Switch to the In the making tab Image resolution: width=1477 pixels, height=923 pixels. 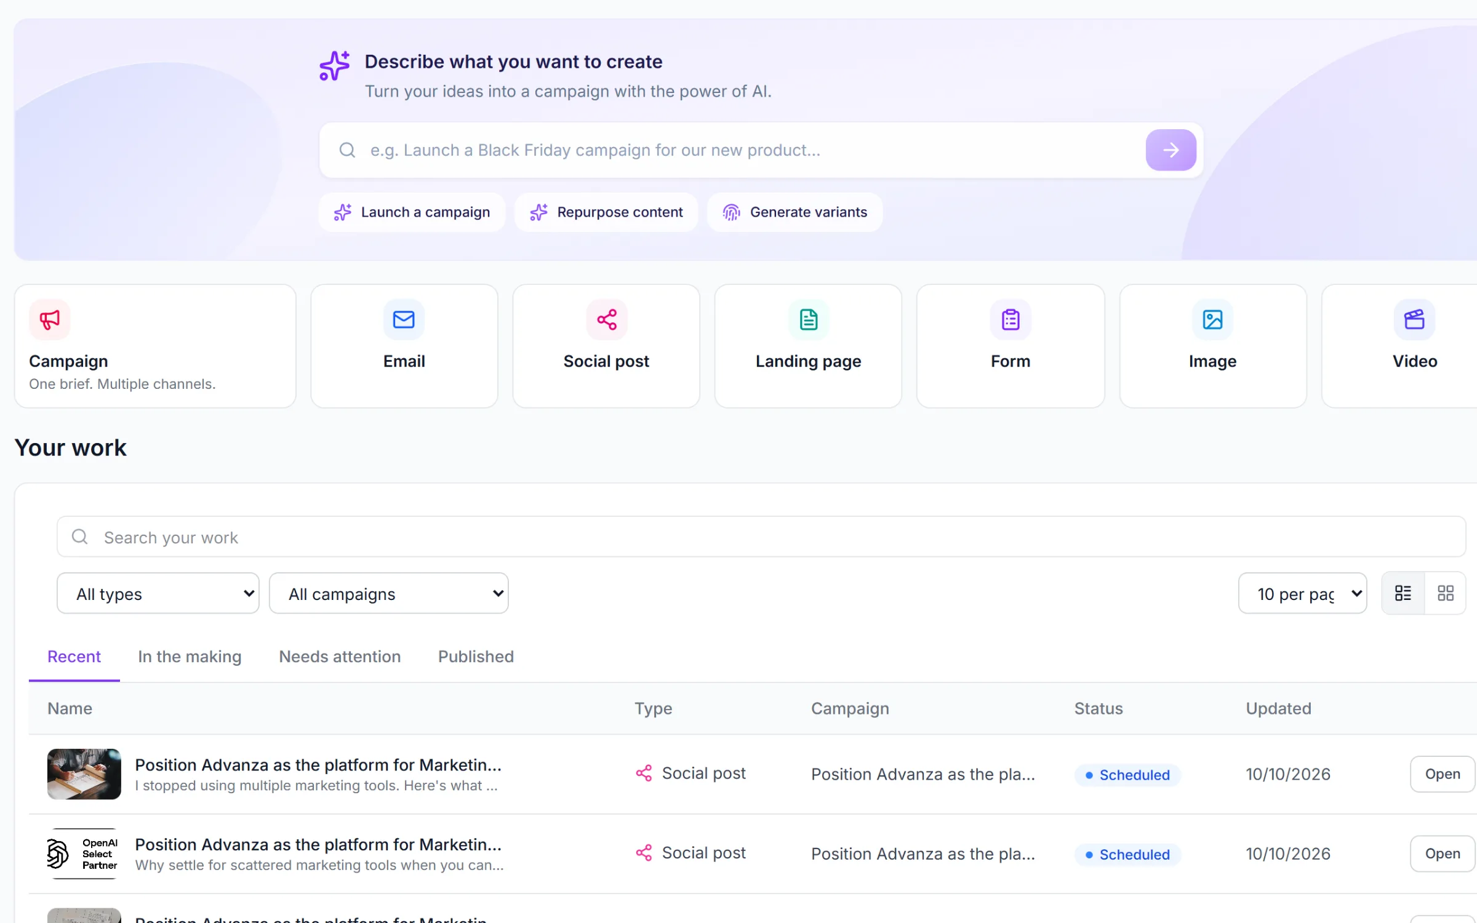coord(190,657)
